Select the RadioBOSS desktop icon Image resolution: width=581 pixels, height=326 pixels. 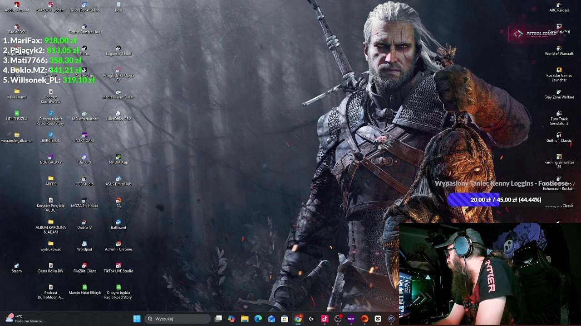17,29
